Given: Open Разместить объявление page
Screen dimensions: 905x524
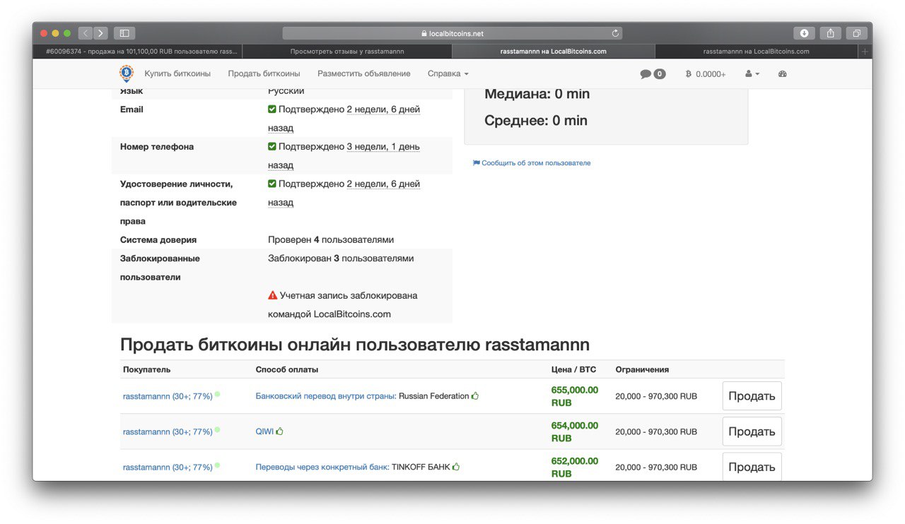Looking at the screenshot, I should pos(363,73).
